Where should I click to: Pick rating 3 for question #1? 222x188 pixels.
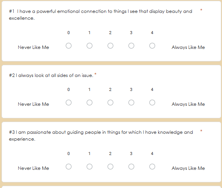[x=131, y=46]
